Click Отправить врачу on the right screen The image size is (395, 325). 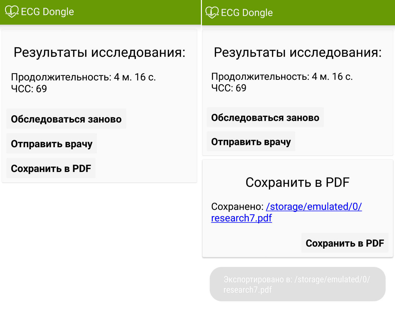[251, 141]
